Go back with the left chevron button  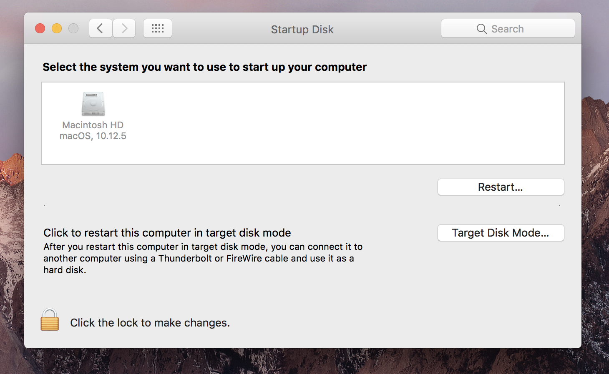(101, 28)
